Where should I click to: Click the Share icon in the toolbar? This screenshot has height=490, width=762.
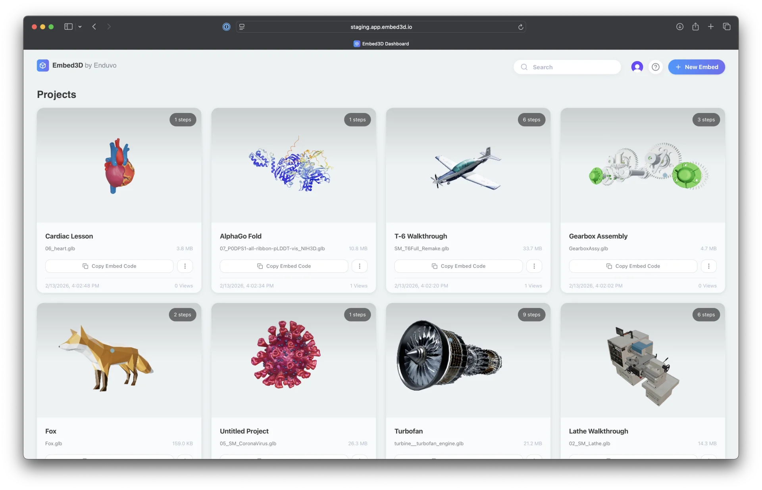click(695, 27)
